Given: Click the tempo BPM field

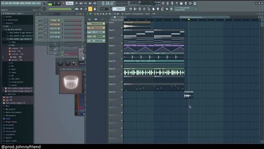Looking at the screenshot, I should [69, 3].
